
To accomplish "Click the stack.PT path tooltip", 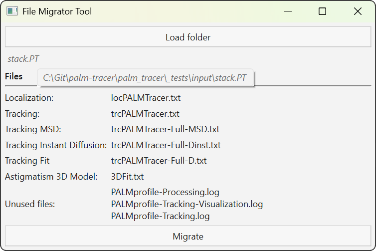I will 145,78.
